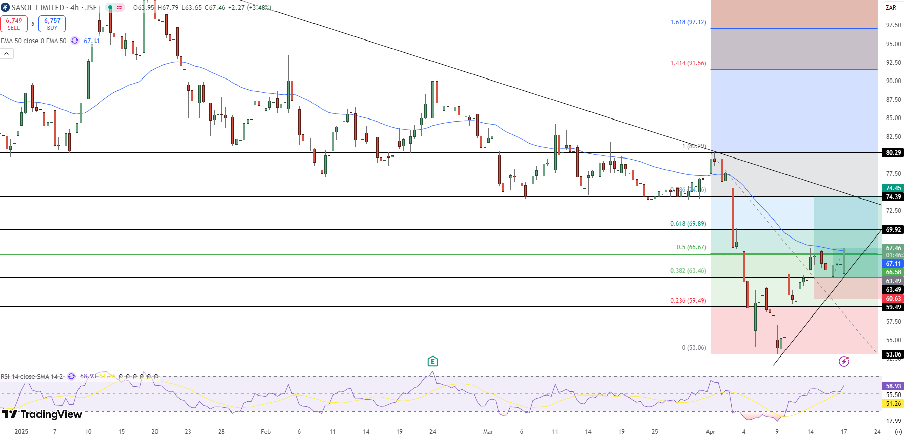Viewport: 904px width, 435px height.
Task: Click the Feb date on time axis
Action: [x=265, y=432]
